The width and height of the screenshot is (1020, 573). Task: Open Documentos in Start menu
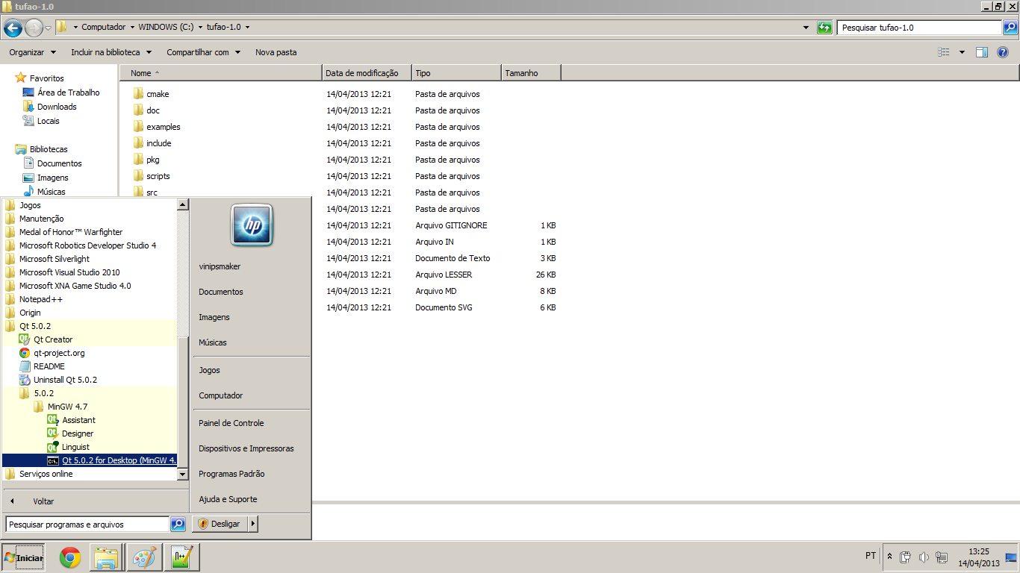tap(221, 292)
